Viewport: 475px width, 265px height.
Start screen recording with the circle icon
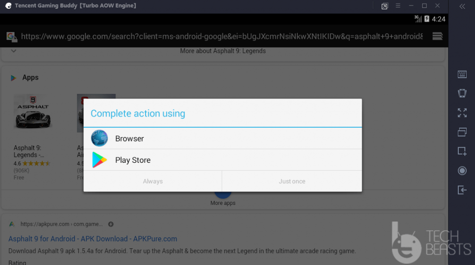tap(462, 171)
